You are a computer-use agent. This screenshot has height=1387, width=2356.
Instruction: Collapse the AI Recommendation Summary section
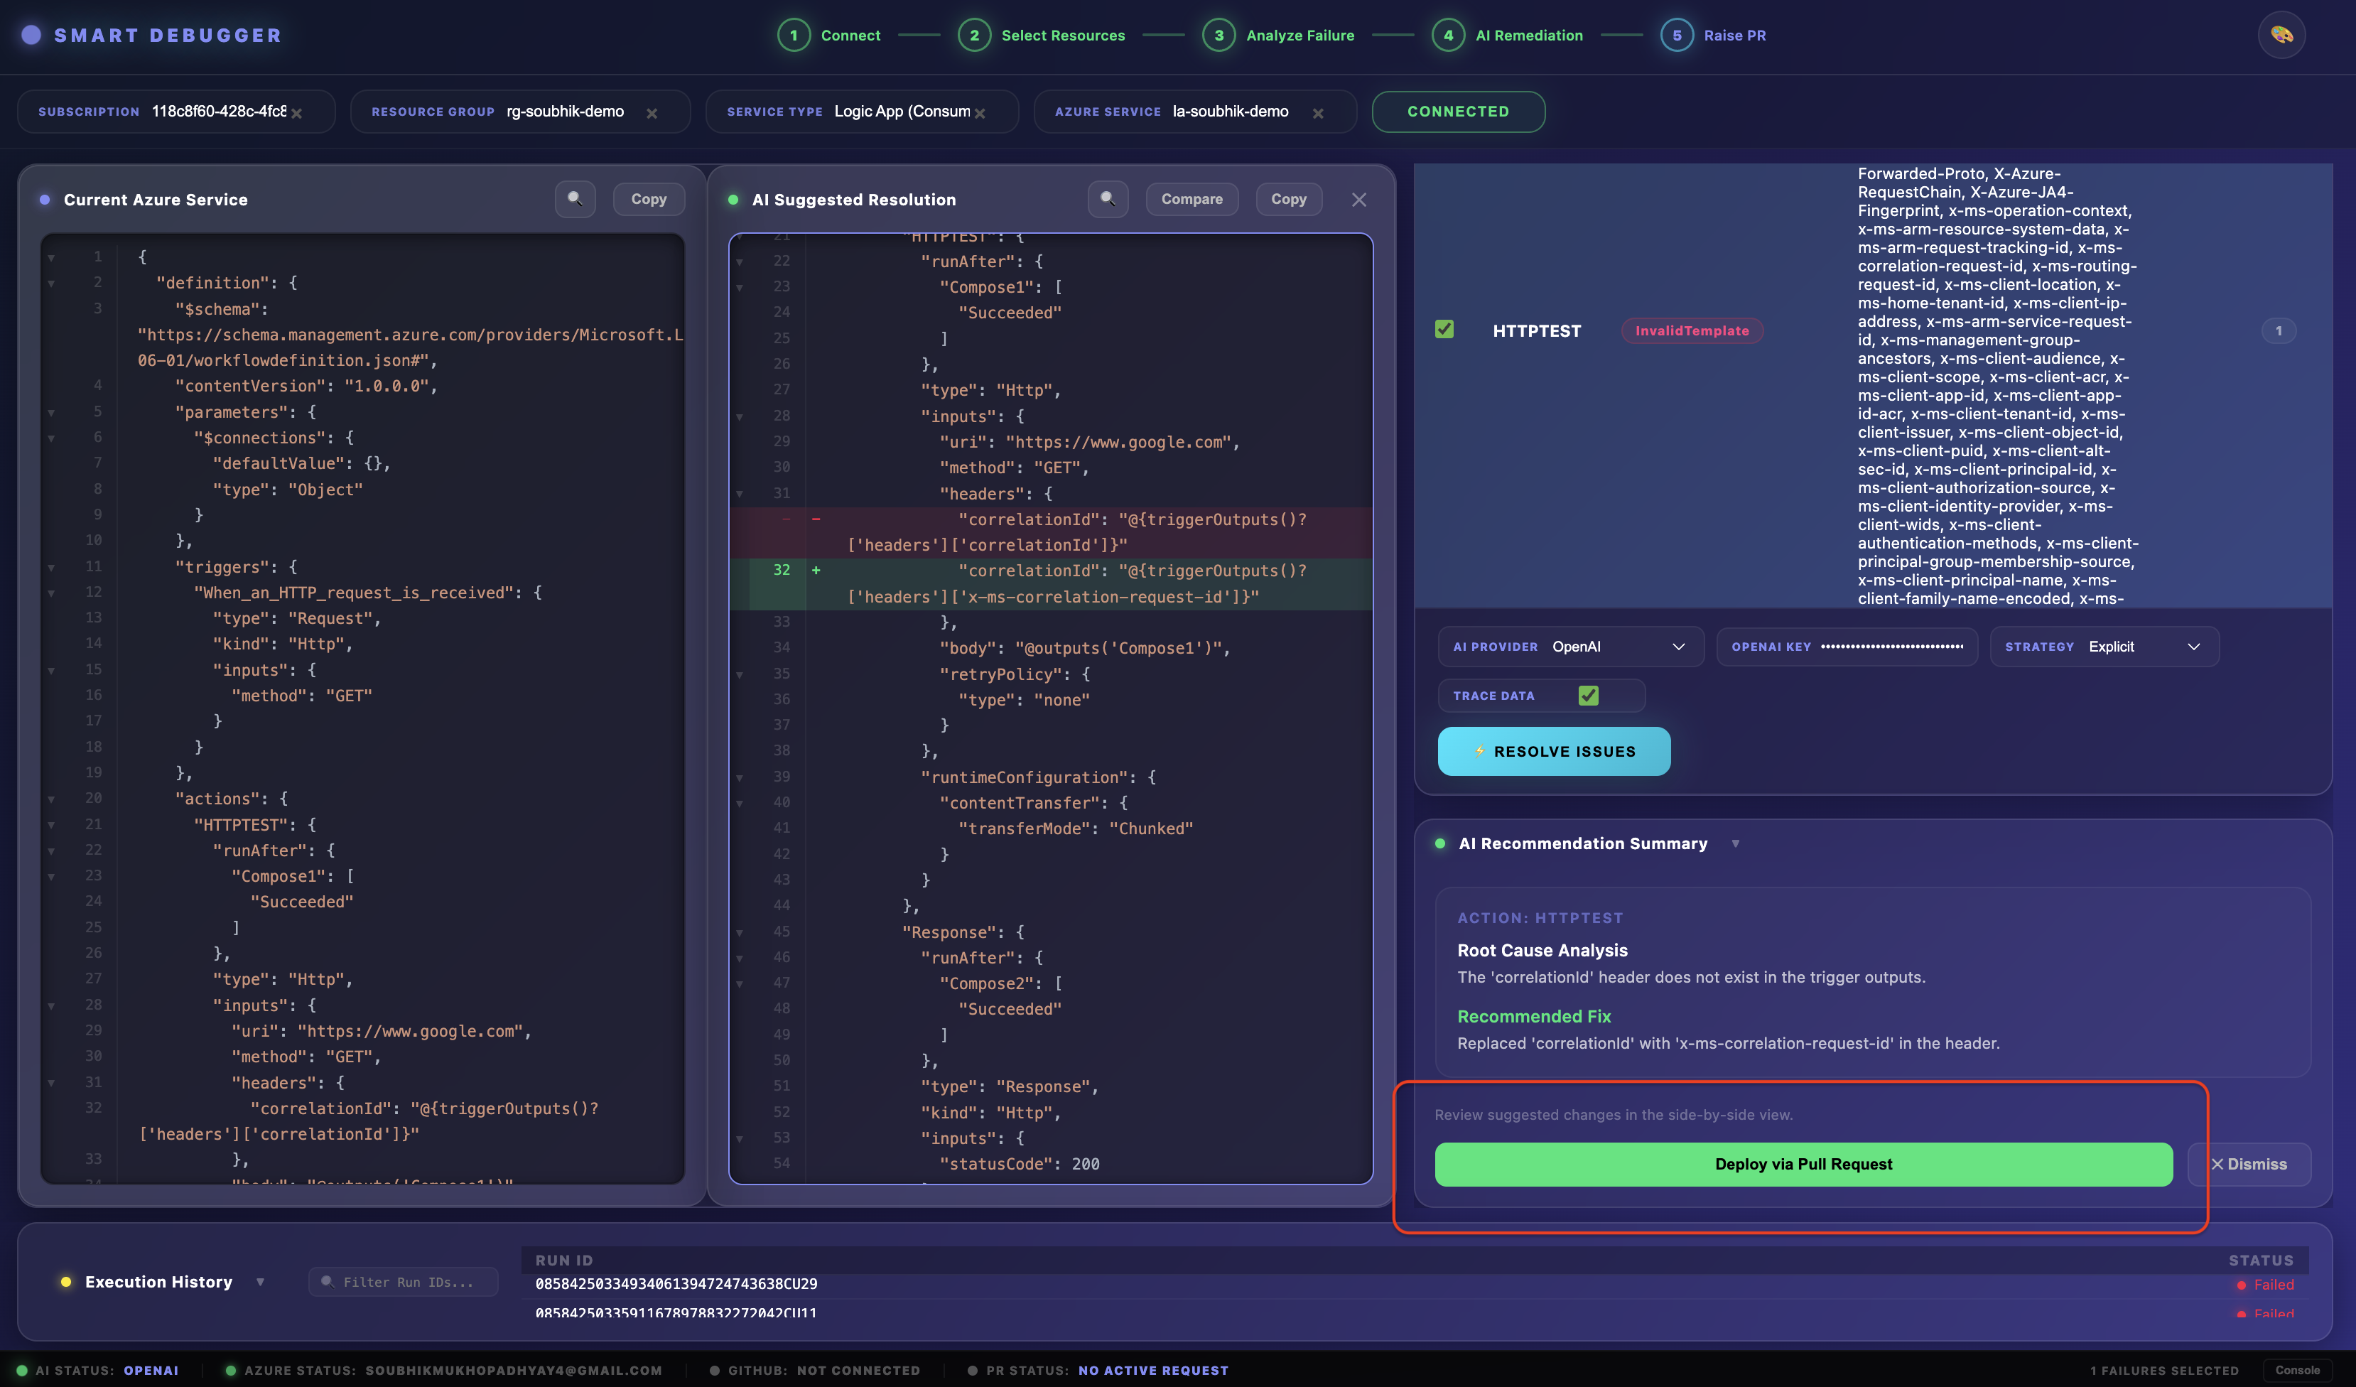1735,843
